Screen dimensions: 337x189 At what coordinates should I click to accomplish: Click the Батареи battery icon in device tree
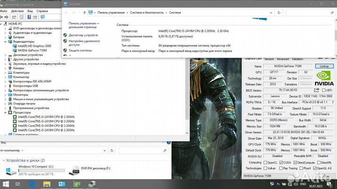tap(10, 37)
